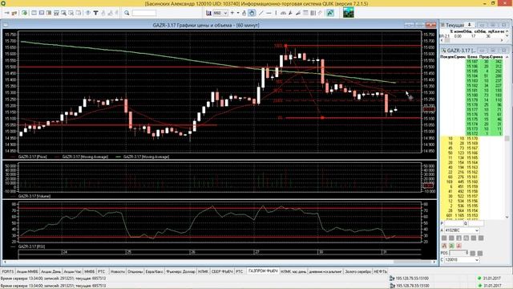Click the plus zoom-in chart icon
The width and height of the screenshot is (513, 289).
click(232, 13)
